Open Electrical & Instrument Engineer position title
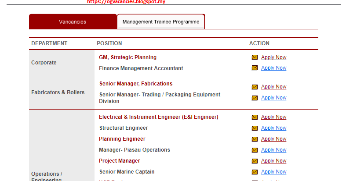 click(158, 117)
